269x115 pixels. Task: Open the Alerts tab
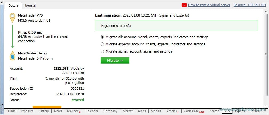point(142,111)
